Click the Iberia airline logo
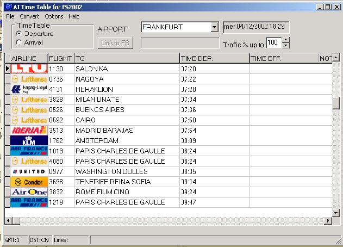The image size is (343, 247). click(29, 130)
